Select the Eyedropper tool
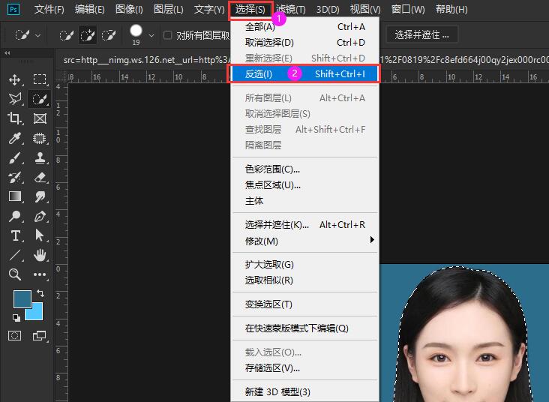This screenshot has height=402, width=549. (15, 138)
